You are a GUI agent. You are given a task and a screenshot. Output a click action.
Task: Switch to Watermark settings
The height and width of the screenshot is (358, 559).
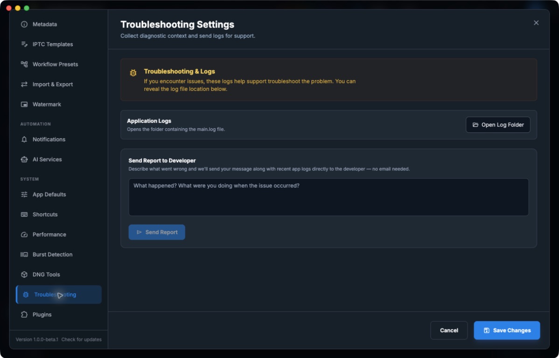[58, 104]
